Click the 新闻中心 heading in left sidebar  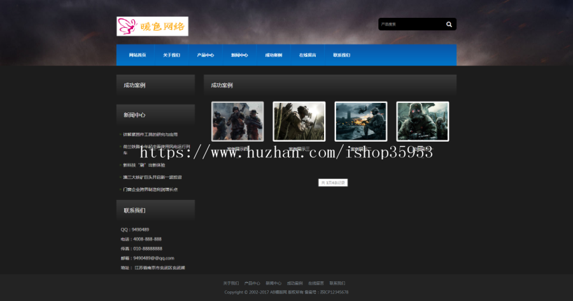tap(134, 115)
